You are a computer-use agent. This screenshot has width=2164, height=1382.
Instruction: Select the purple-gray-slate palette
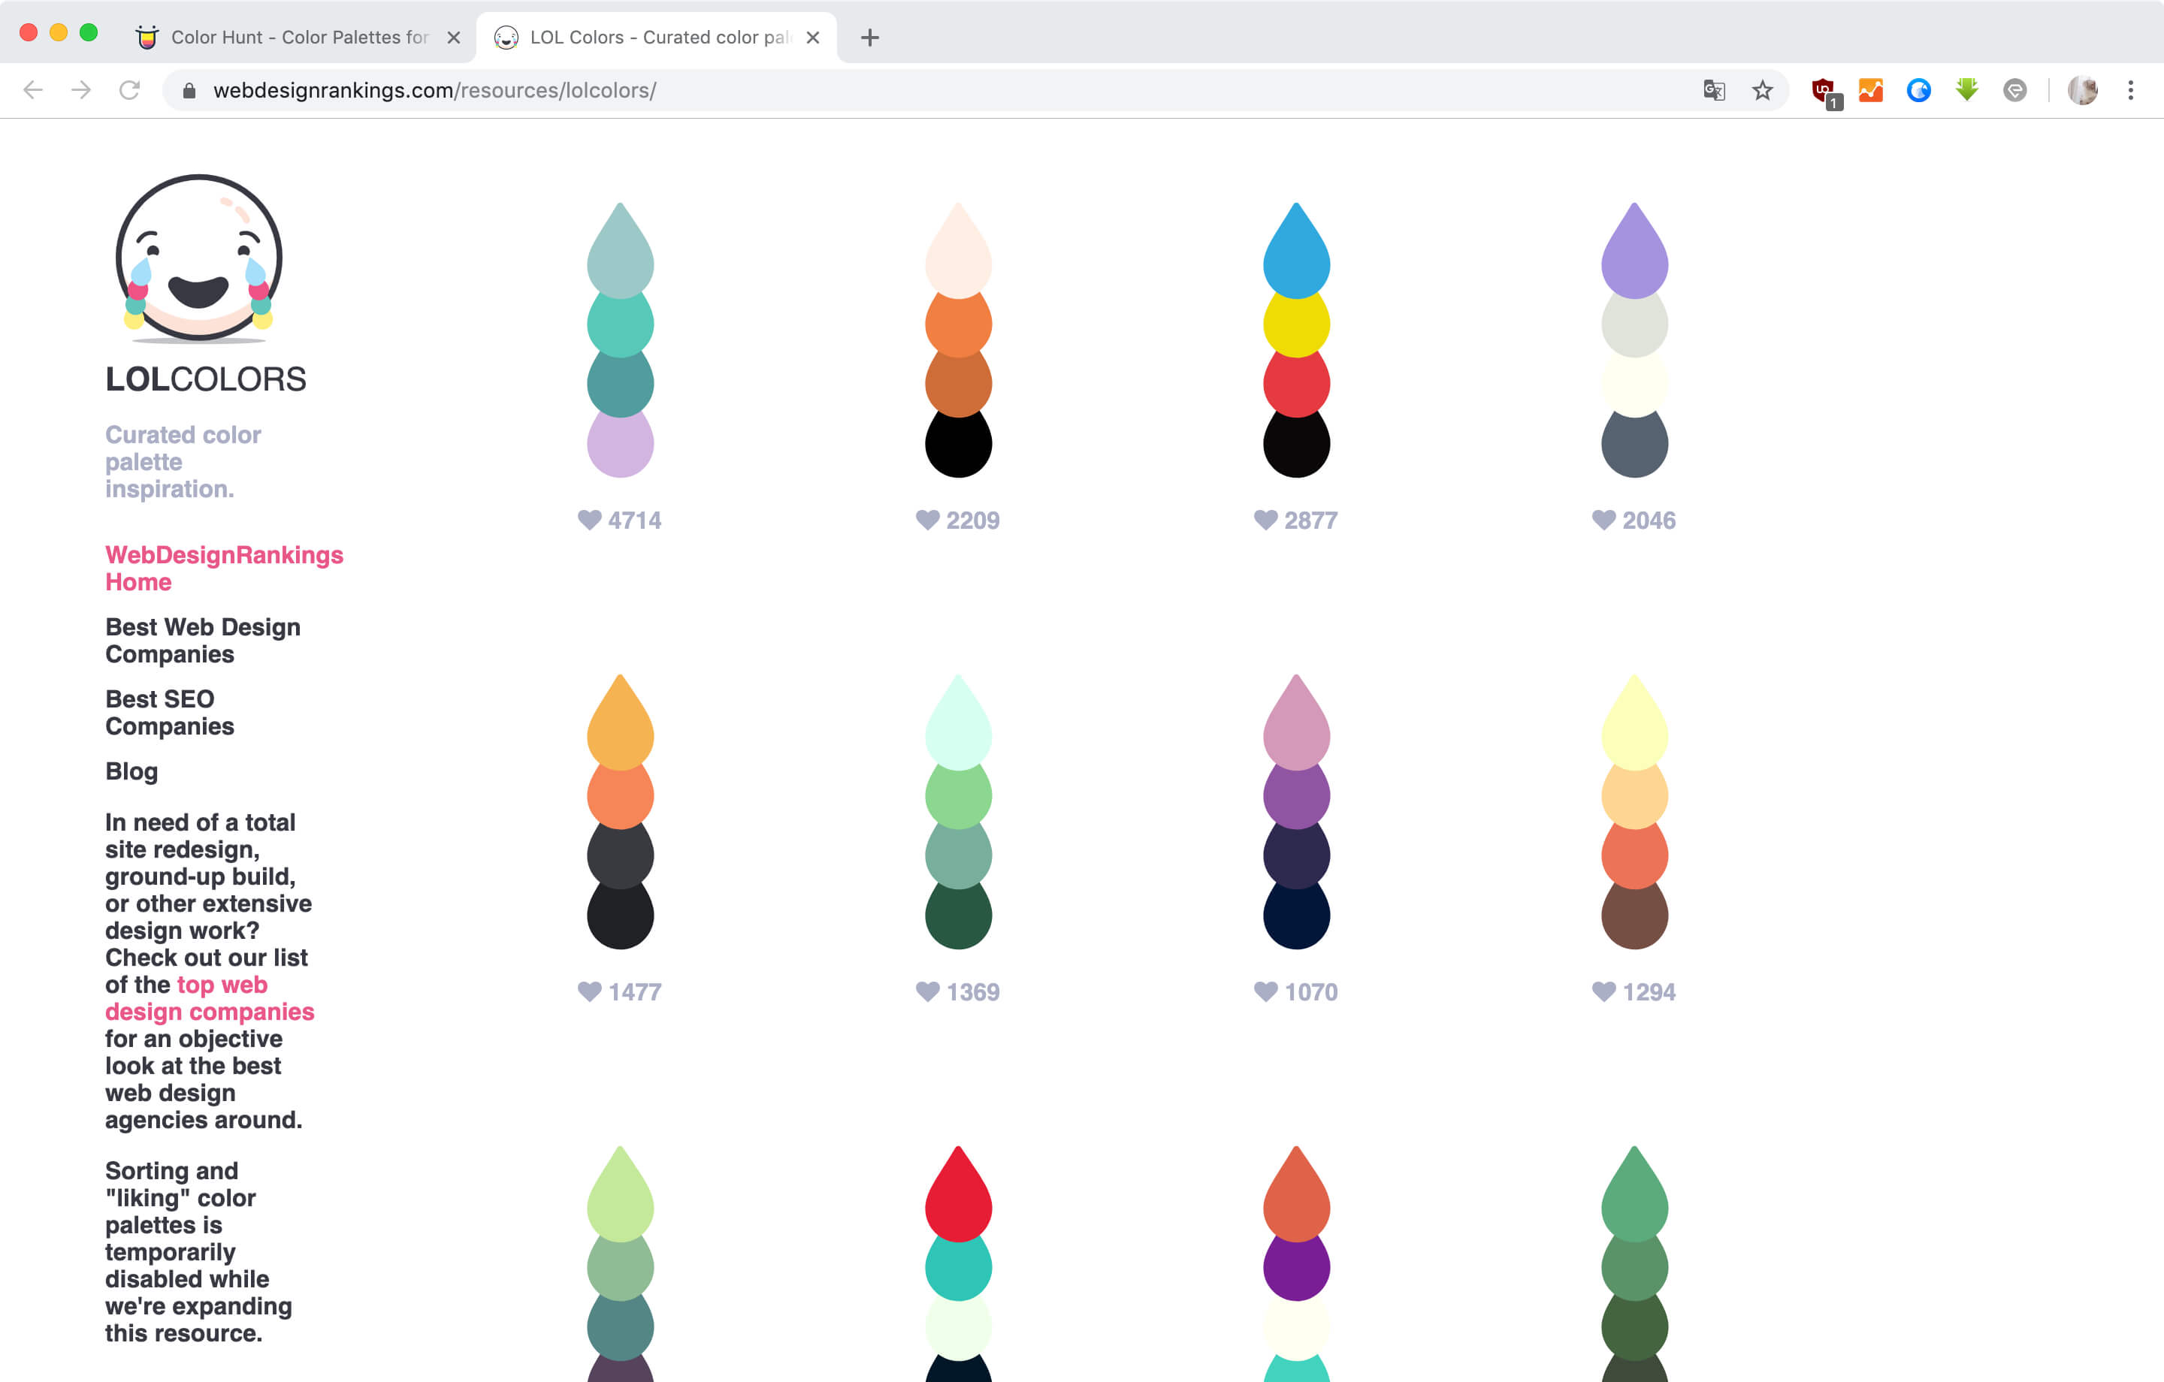[x=1634, y=339]
